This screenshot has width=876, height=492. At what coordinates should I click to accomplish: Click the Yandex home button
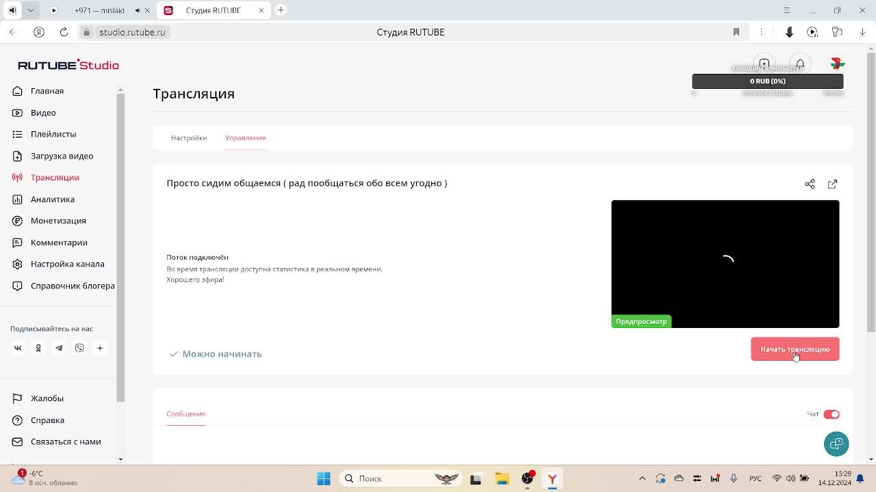39,32
